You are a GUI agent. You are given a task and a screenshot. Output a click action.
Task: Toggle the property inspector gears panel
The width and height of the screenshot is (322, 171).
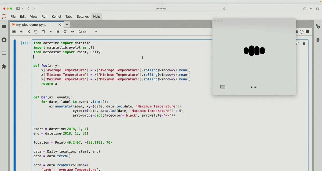(318, 27)
